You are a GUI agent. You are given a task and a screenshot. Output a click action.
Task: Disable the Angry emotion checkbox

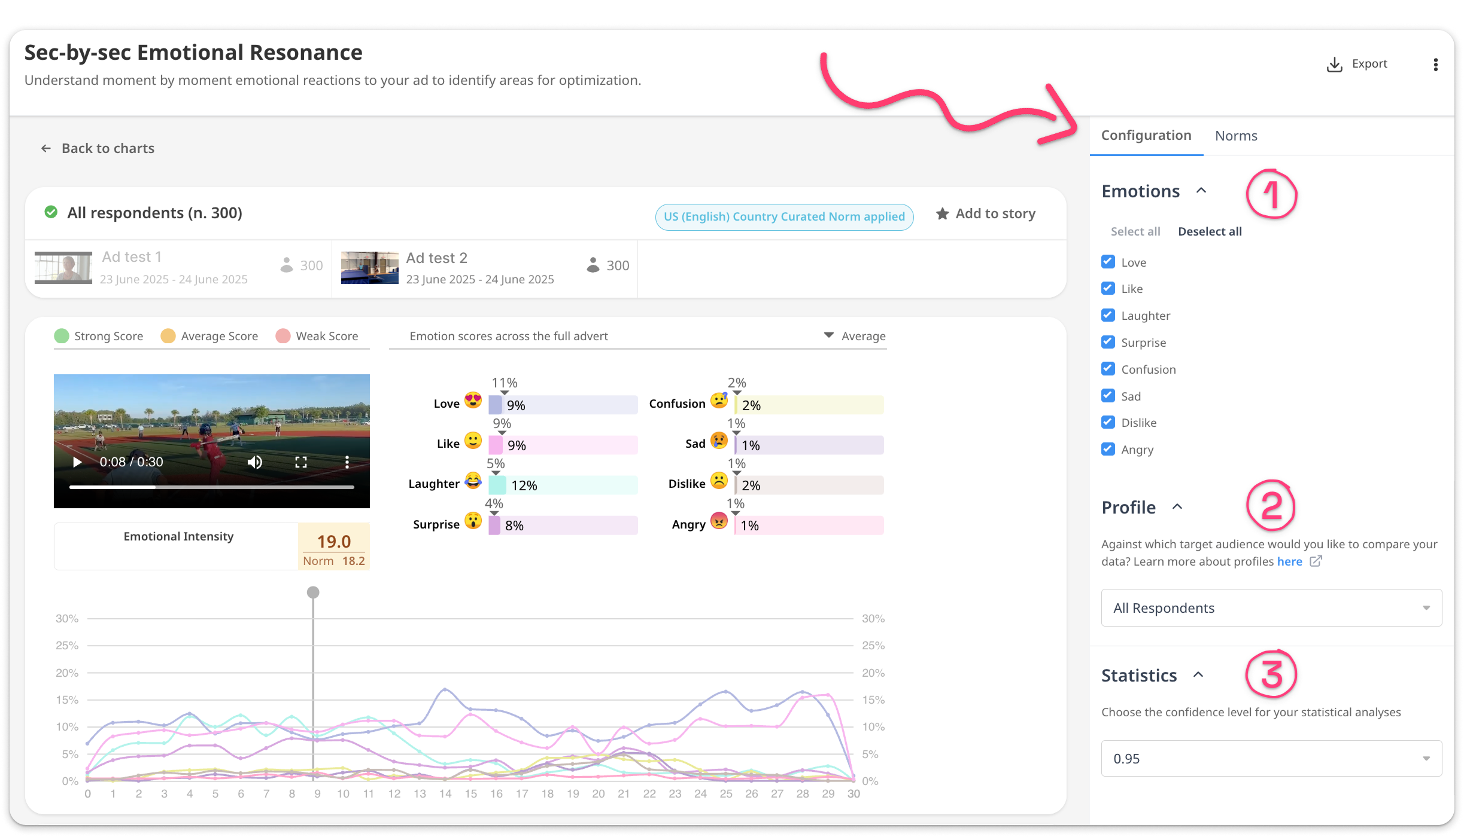(1108, 449)
